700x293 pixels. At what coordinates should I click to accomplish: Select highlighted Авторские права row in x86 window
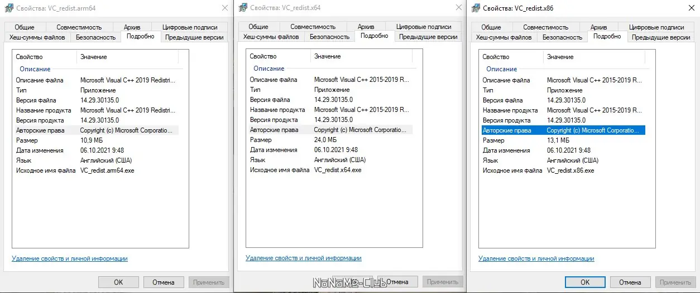click(x=563, y=130)
